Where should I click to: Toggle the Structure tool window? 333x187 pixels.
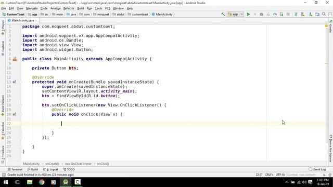tap(3, 154)
